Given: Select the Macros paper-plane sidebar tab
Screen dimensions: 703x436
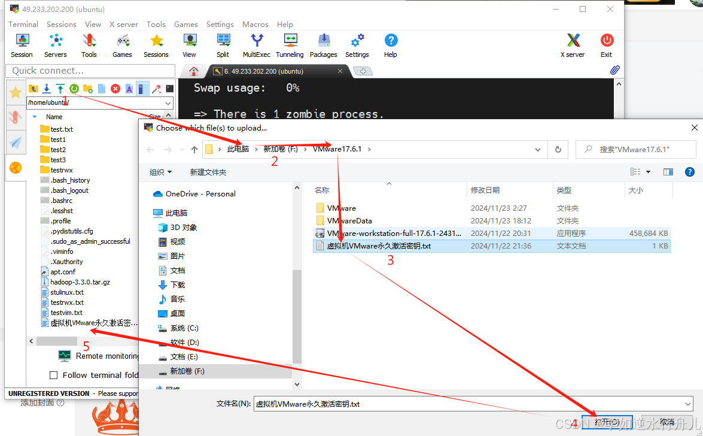Looking at the screenshot, I should (x=16, y=143).
